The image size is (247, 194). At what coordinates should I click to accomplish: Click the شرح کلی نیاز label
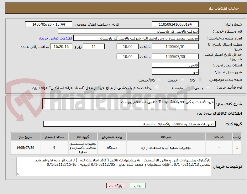tap(229, 104)
